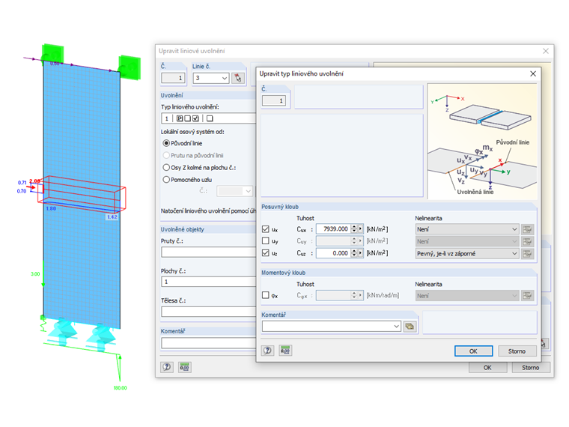Click the Pruty č. input field

point(208,252)
